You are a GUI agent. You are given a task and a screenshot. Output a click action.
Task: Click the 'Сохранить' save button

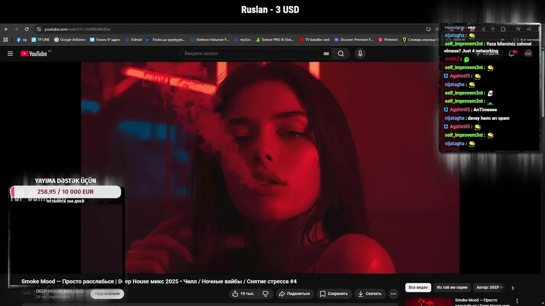coord(334,294)
